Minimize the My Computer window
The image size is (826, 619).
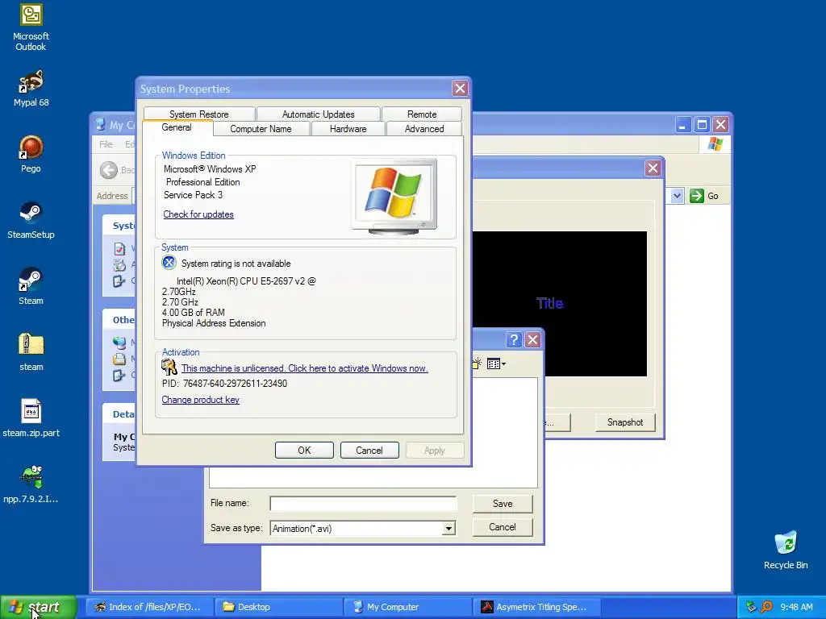(x=682, y=125)
